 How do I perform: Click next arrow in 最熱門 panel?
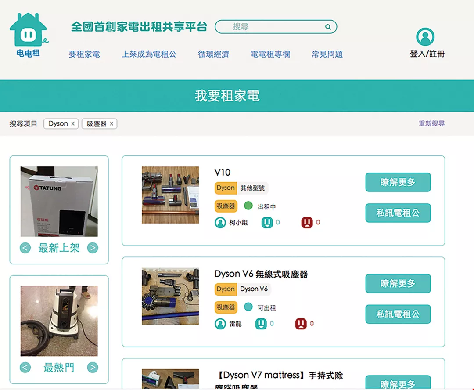tap(93, 368)
